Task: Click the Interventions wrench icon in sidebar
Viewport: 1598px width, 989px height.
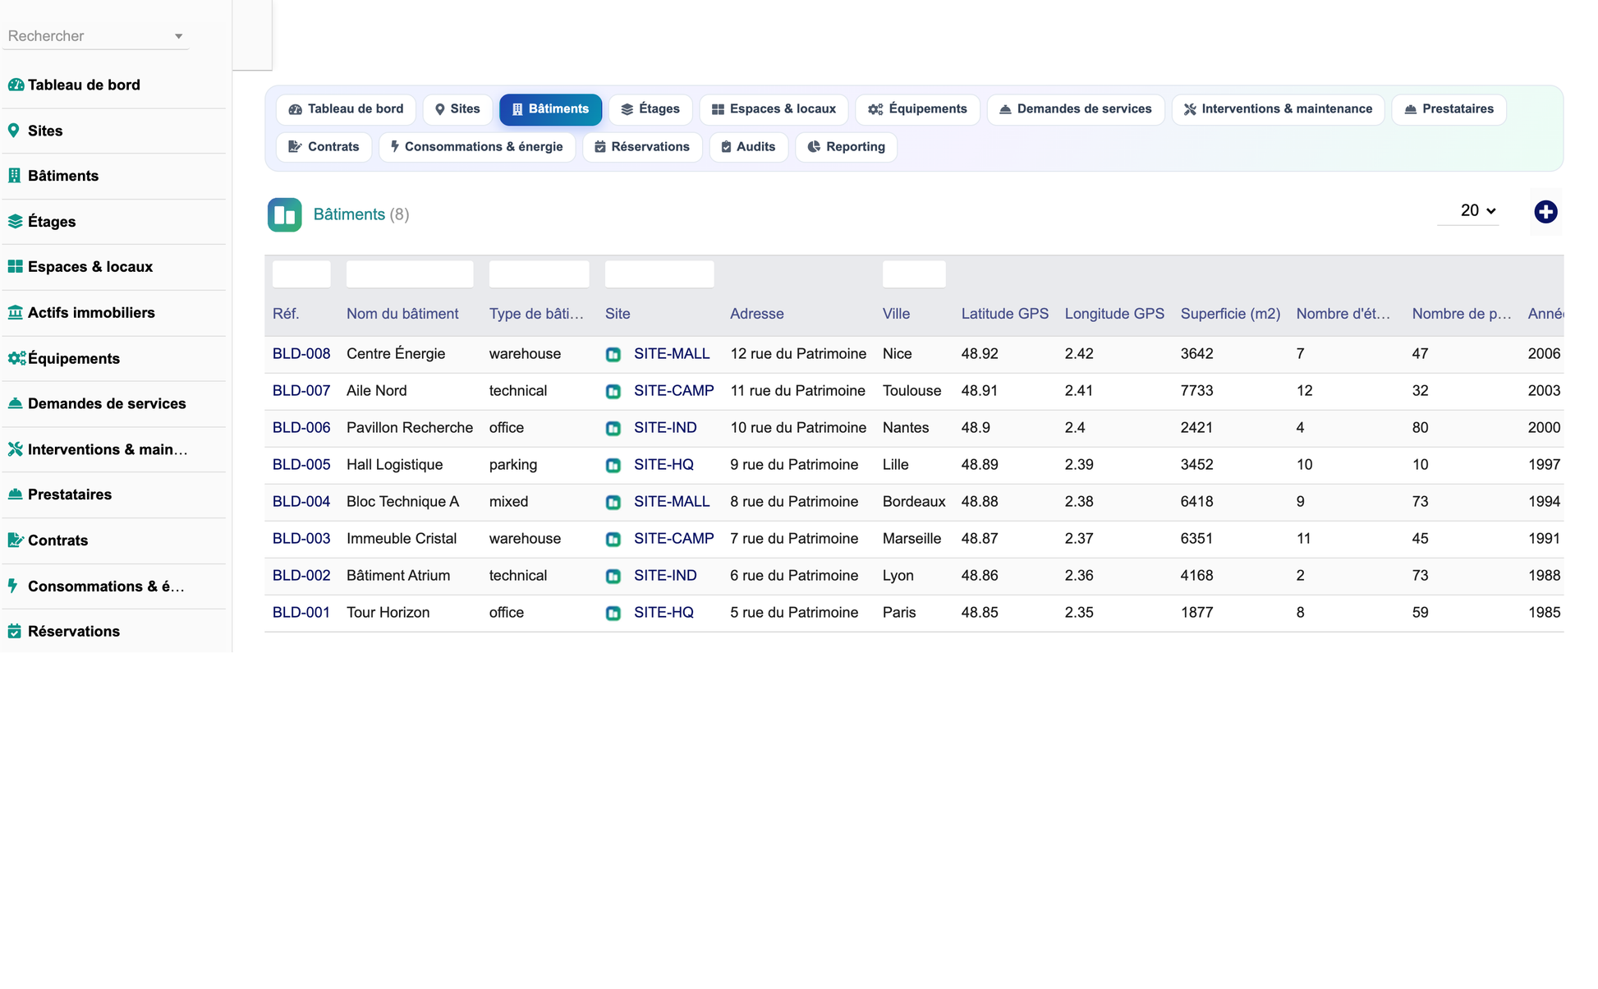Action: pos(16,449)
